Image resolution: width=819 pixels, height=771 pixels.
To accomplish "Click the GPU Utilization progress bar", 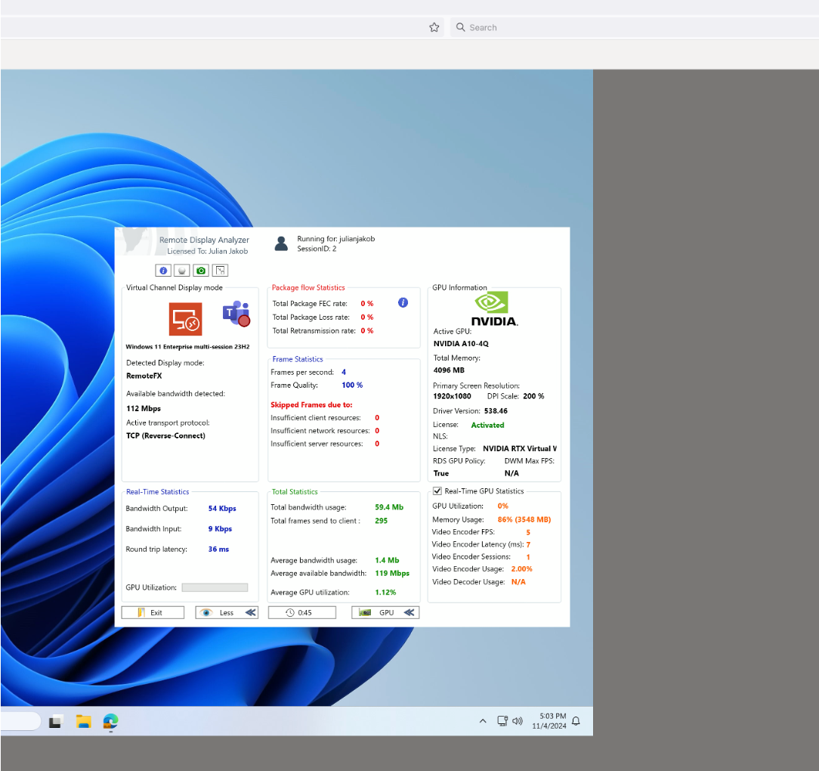I will [x=215, y=587].
